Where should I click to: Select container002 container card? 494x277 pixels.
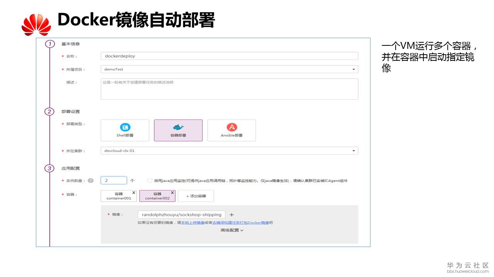(x=157, y=196)
